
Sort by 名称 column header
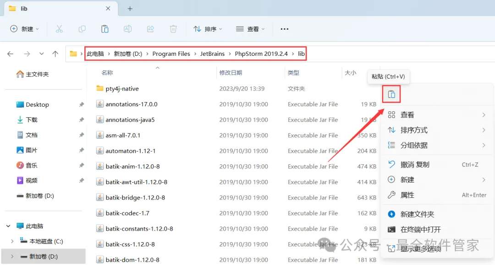[x=107, y=73]
